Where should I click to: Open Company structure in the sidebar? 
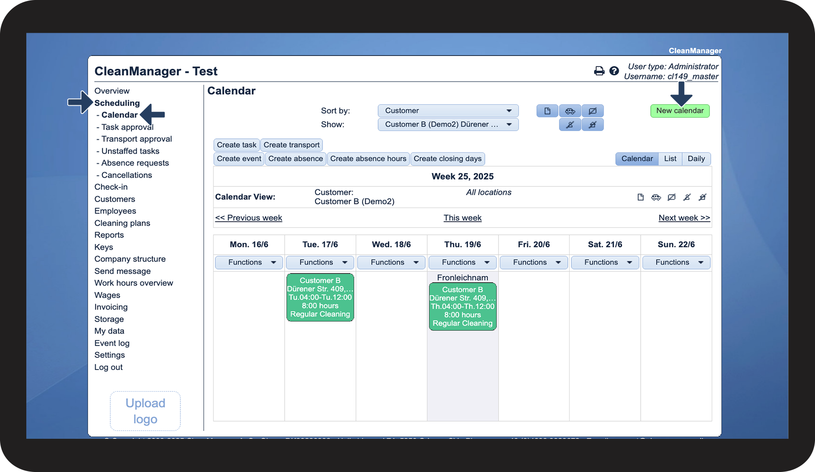(130, 259)
